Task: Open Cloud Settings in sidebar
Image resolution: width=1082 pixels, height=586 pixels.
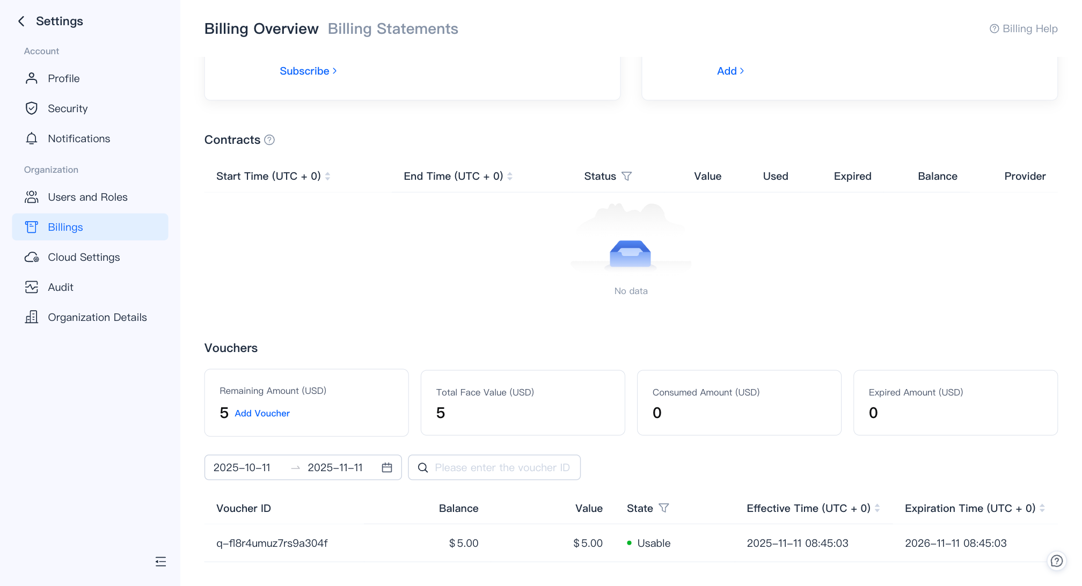Action: (x=84, y=257)
